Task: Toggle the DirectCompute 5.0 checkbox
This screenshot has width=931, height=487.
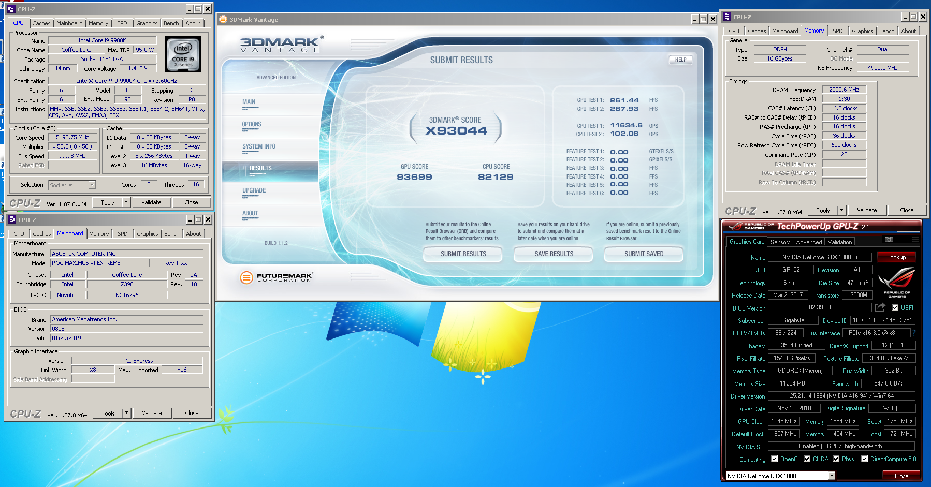Action: [x=865, y=459]
